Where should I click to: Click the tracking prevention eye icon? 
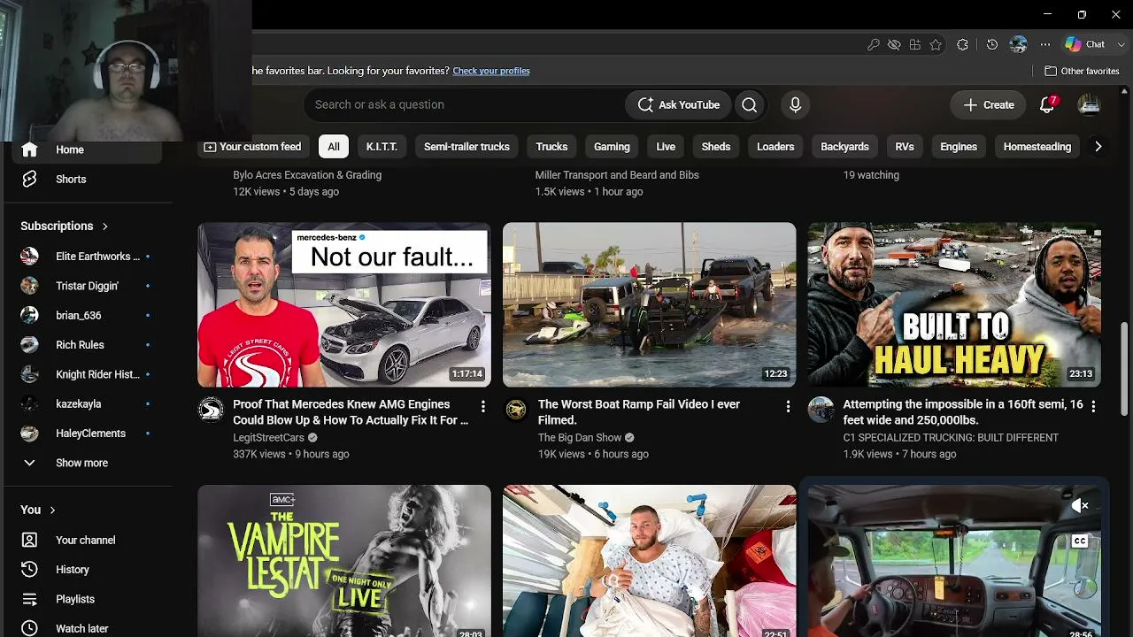[x=894, y=44]
